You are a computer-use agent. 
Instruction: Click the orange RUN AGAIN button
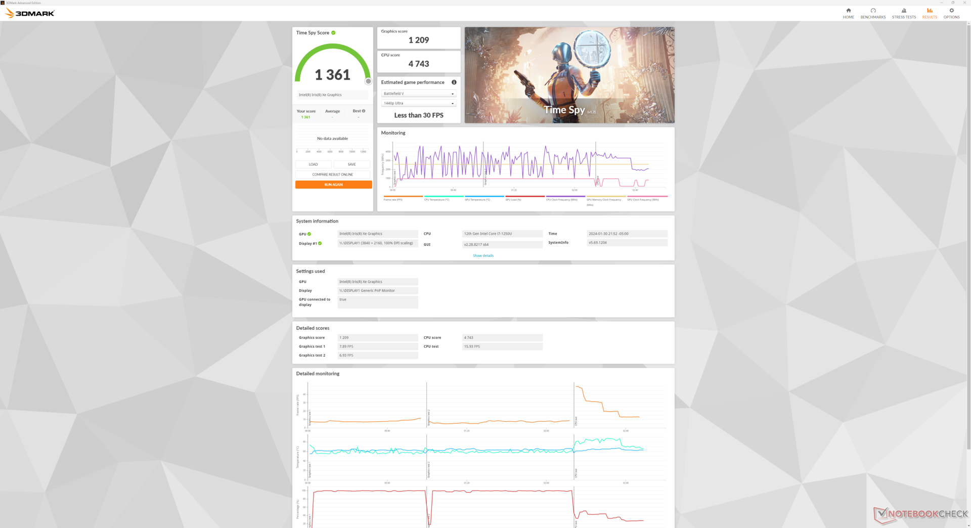334,185
